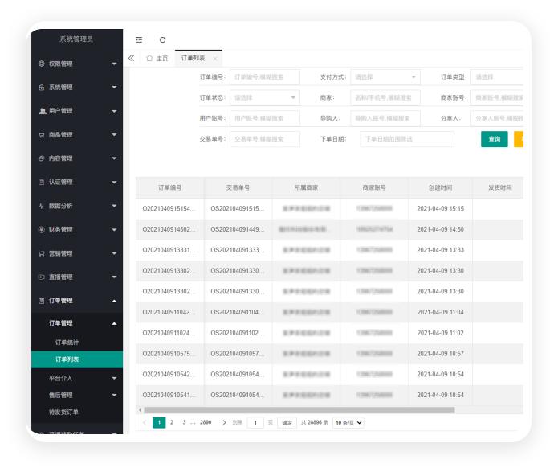The height and width of the screenshot is (472, 554).
Task: Open the 支付方式 dropdown
Action: pos(385,77)
